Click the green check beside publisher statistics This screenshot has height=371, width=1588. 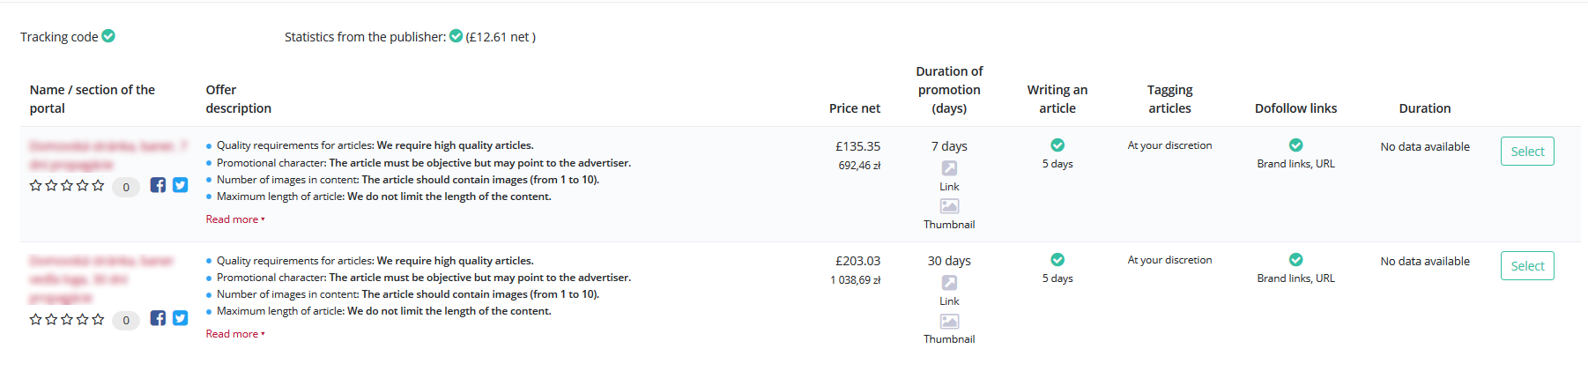tap(456, 36)
